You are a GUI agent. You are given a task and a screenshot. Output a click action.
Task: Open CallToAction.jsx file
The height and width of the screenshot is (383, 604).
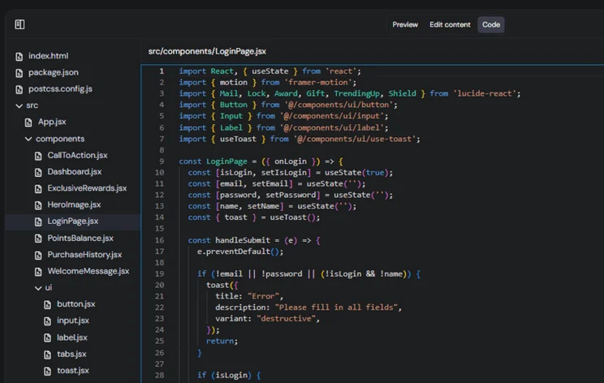pyautogui.click(x=77, y=155)
